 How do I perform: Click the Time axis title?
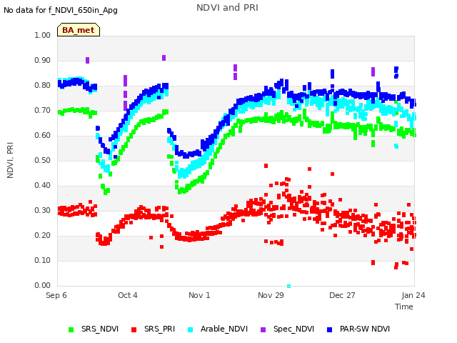404,307
